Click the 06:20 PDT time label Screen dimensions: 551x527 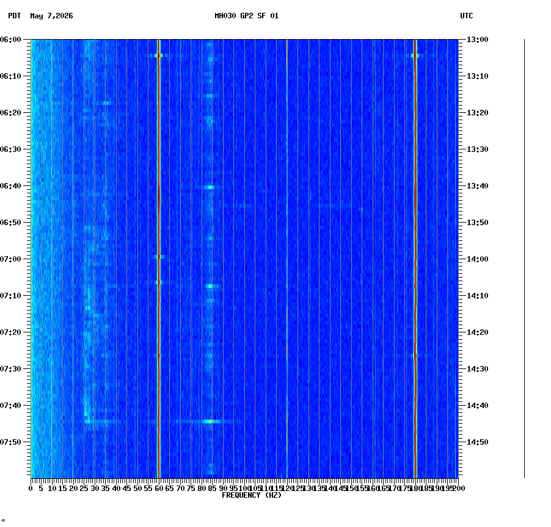(x=10, y=113)
